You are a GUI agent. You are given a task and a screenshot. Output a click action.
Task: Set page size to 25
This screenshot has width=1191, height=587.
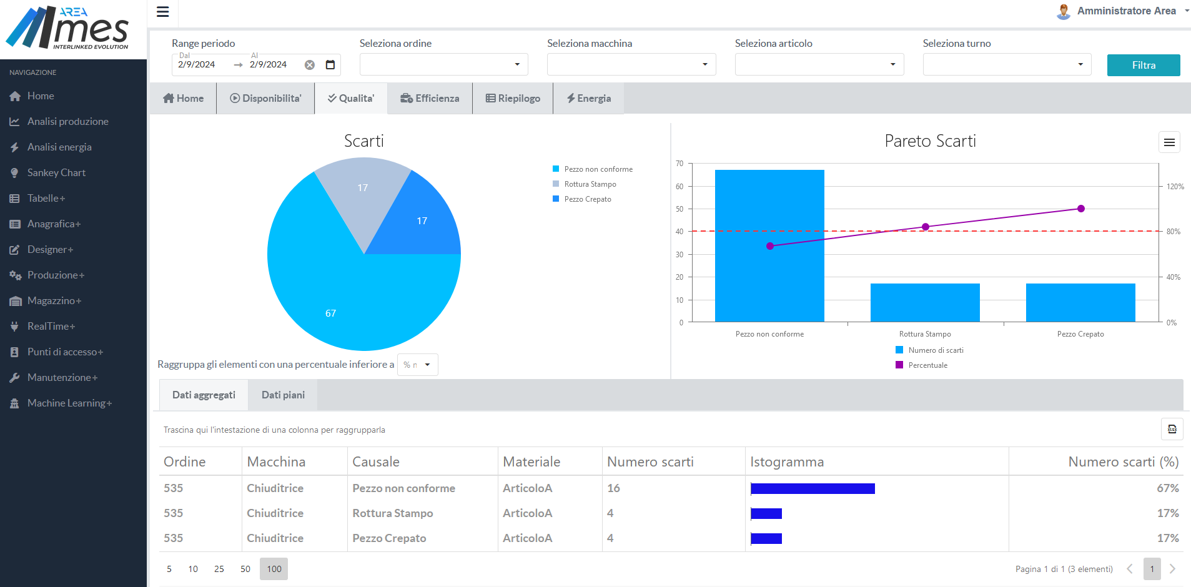click(219, 569)
